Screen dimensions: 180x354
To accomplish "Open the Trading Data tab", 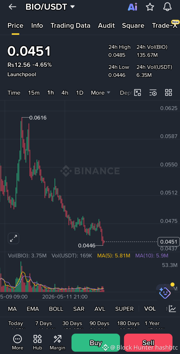I will [x=70, y=26].
